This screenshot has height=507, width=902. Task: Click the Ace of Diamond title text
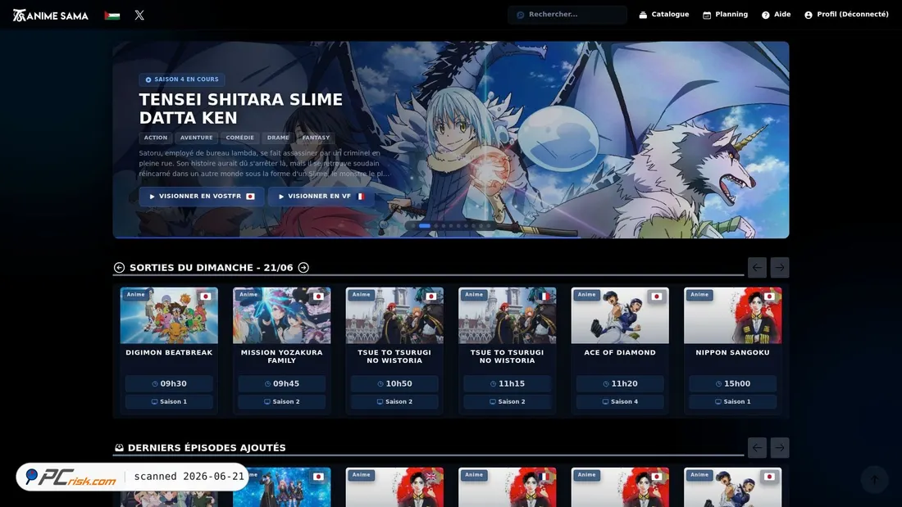[620, 353]
